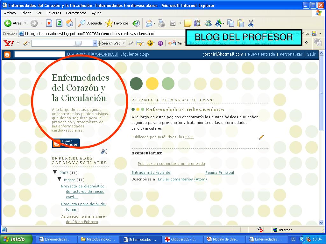Click the text size A icon
The height and width of the screenshot is (244, 326).
tap(218, 23)
